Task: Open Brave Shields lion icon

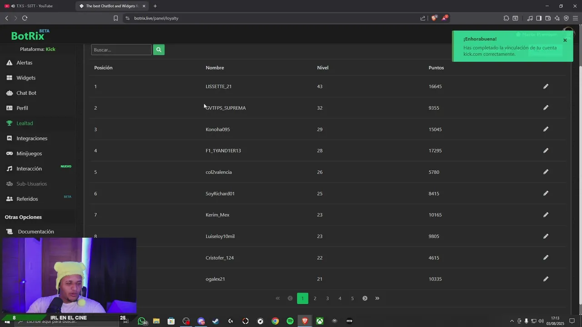Action: tap(434, 18)
